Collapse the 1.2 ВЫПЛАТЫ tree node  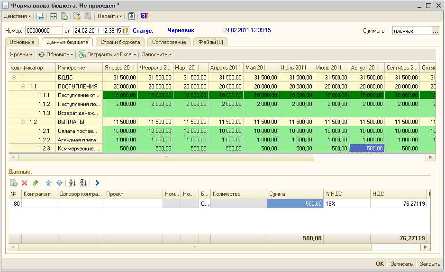coord(22,122)
